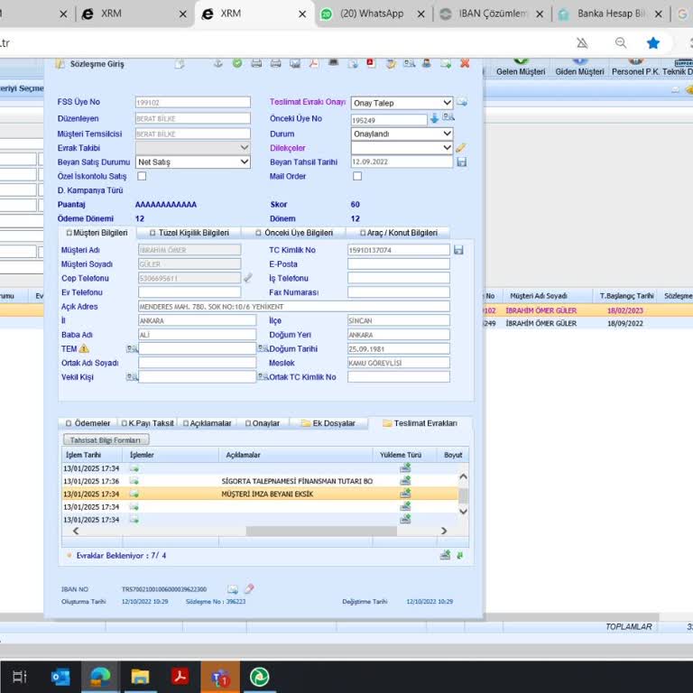Screen dimensions: 693x693
Task: Open the Ödemeler tab
Action: 88,423
